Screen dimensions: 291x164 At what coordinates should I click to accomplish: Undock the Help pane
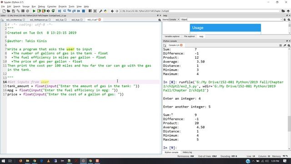click(x=287, y=15)
